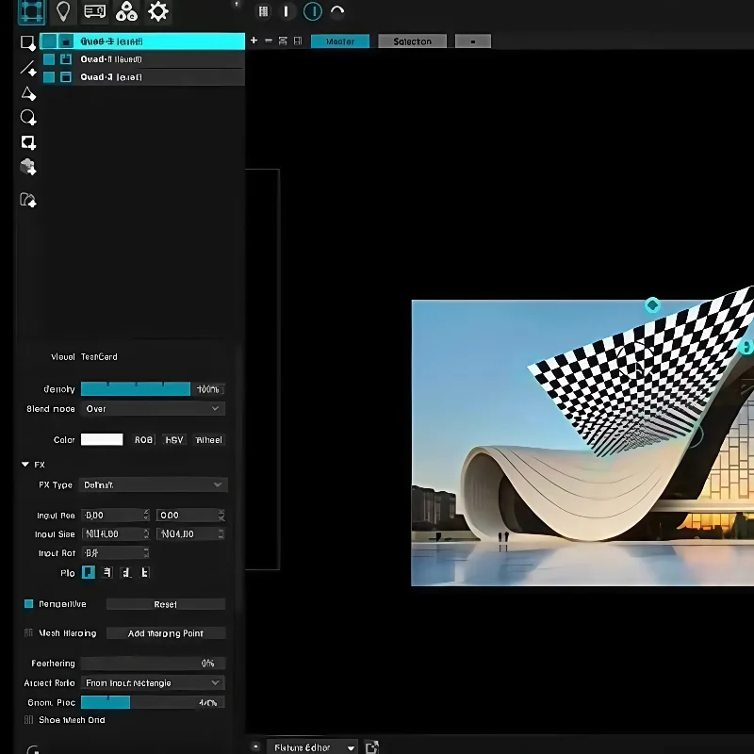Switch color picker to RGB mode
Screen dimensions: 754x754
pyautogui.click(x=143, y=439)
